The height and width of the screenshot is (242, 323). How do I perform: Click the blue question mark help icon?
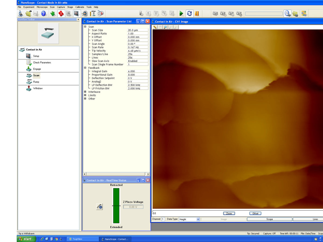click(44, 13)
